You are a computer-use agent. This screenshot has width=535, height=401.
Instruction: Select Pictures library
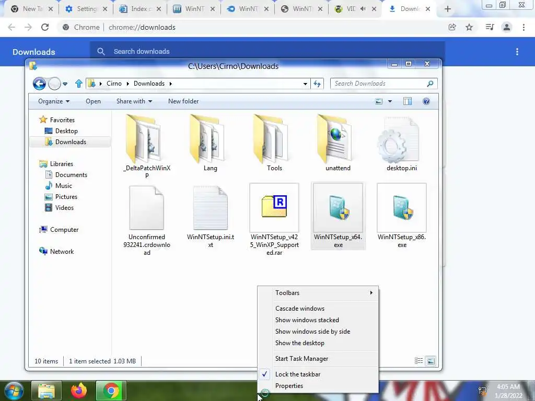pyautogui.click(x=66, y=197)
